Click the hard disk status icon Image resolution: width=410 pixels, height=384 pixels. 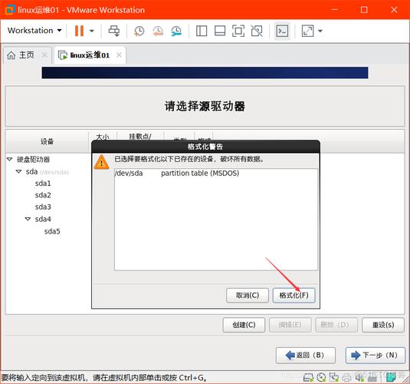tap(308, 377)
